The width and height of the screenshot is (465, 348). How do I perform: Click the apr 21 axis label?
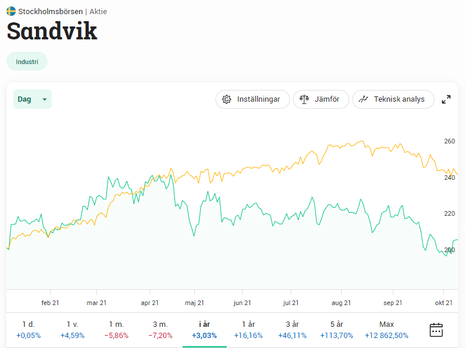[x=150, y=303]
